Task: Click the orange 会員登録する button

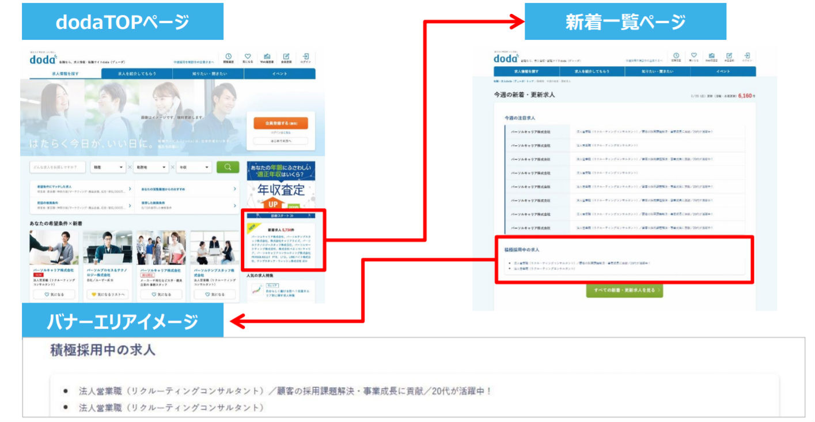Action: (x=280, y=123)
